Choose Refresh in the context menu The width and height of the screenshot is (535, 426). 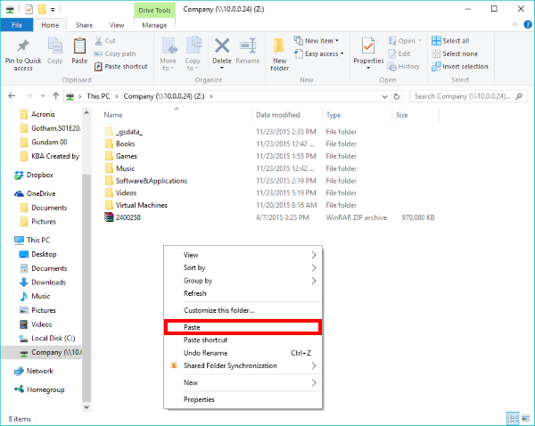pyautogui.click(x=243, y=293)
